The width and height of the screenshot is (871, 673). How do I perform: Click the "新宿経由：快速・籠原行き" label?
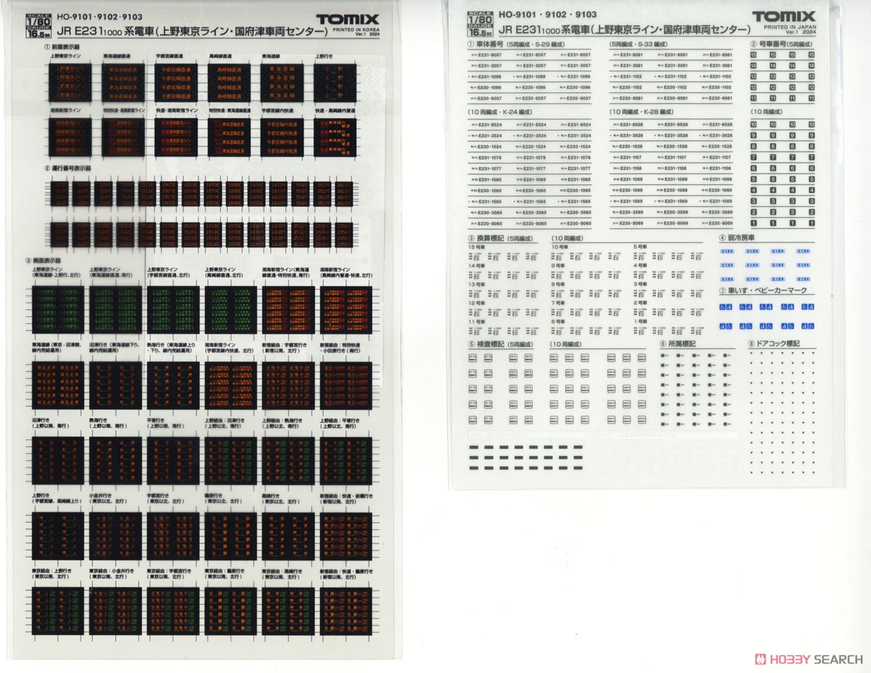click(346, 571)
